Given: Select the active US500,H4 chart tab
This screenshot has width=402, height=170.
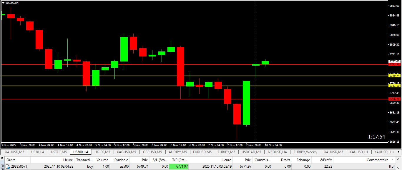Looking at the screenshot, I should (81, 152).
